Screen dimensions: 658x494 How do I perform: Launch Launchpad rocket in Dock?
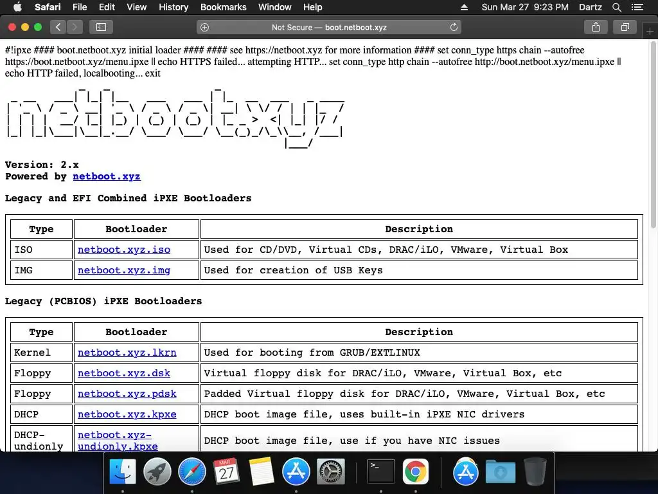point(157,471)
